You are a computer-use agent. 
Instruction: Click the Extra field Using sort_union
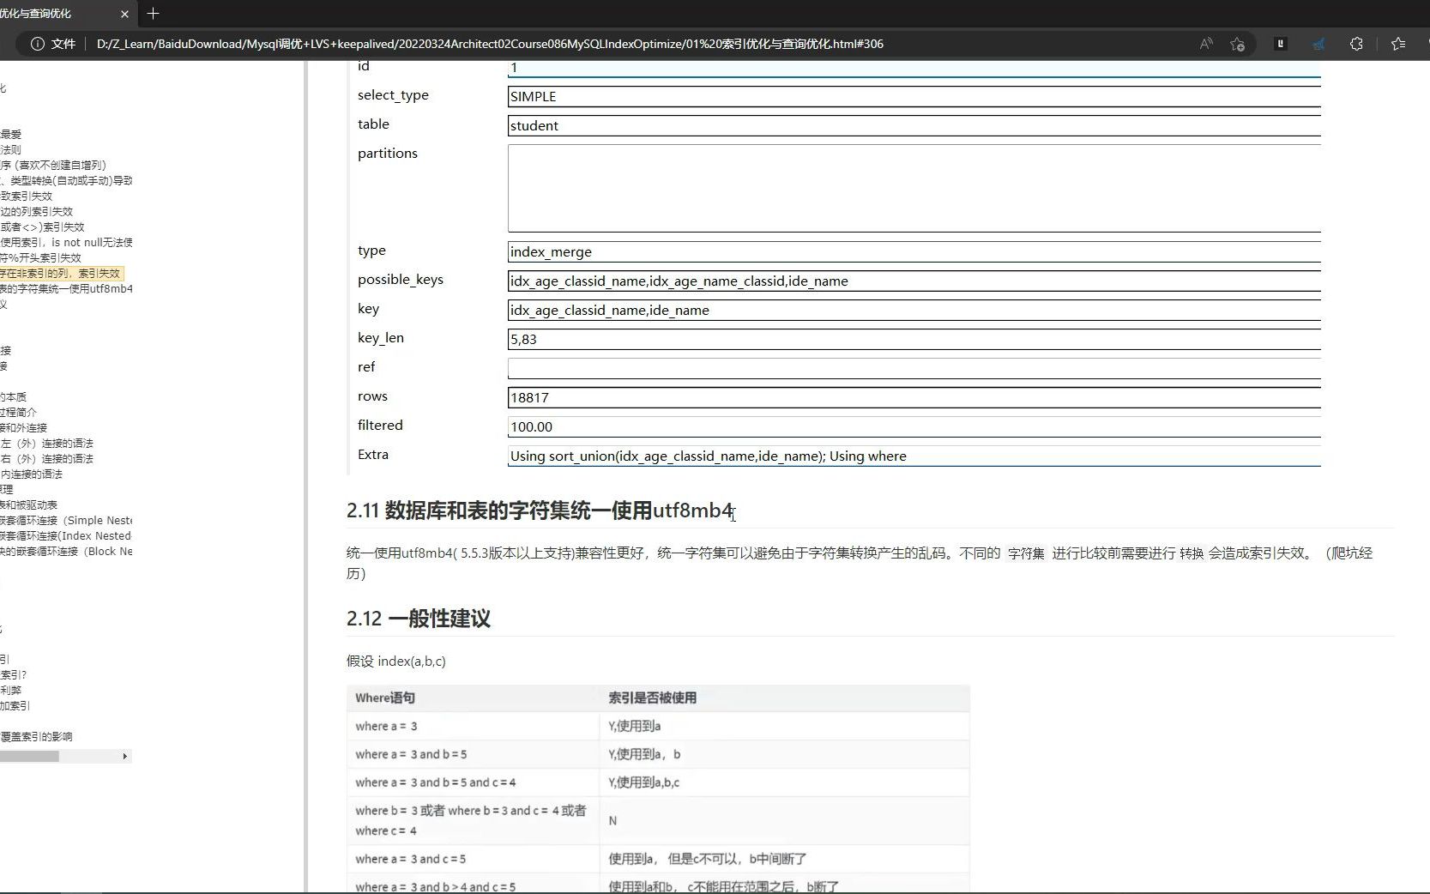tap(914, 456)
